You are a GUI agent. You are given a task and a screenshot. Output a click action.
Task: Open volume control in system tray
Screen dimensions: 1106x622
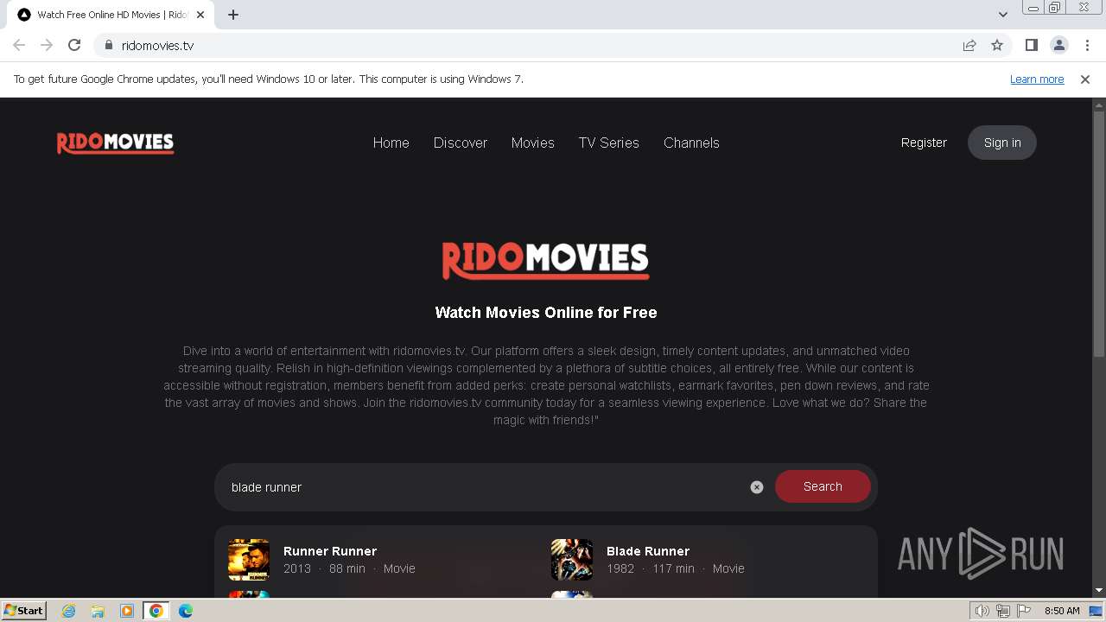coord(982,611)
